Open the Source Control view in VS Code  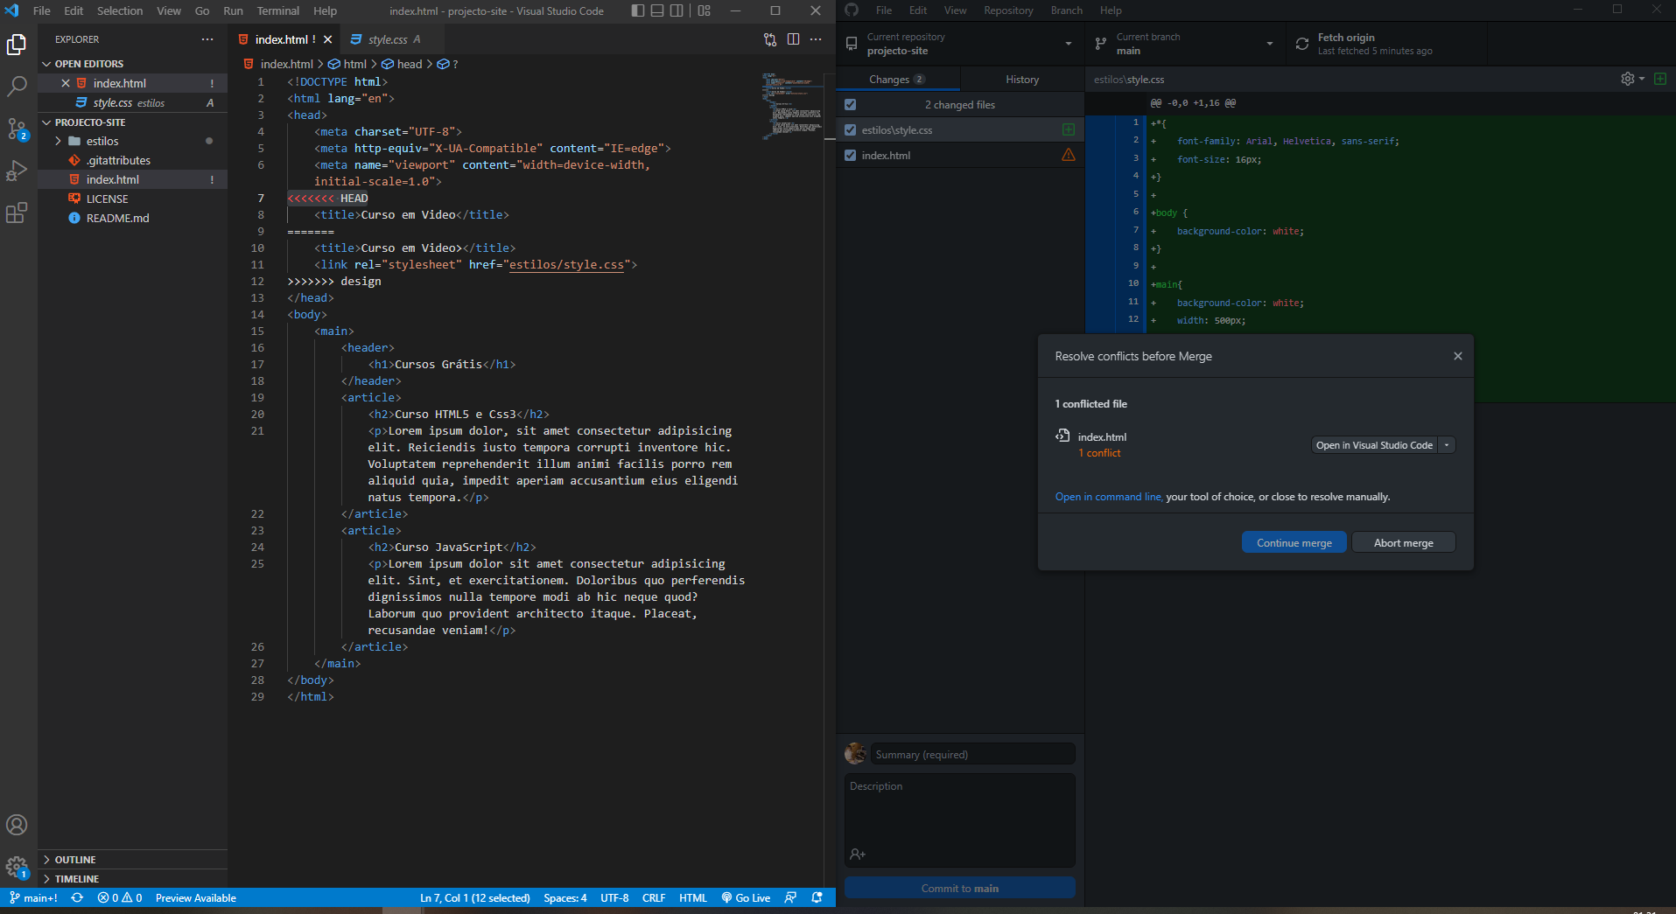17,128
